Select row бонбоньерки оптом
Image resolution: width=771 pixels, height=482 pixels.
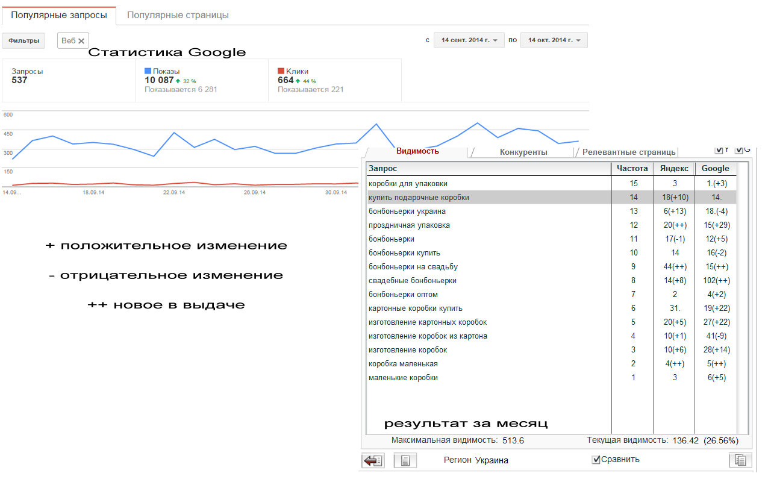pos(552,294)
